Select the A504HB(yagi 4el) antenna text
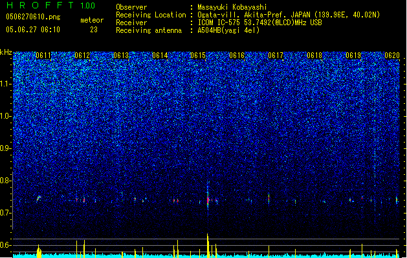 (x=228, y=30)
